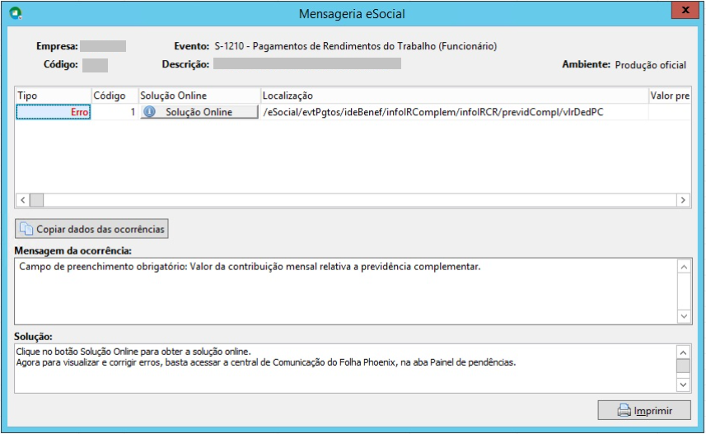Sort by the Código column header
Image resolution: width=706 pixels, height=434 pixels.
115,96
